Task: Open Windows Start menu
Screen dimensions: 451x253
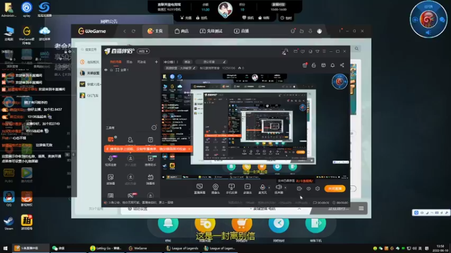Action: 5,248
